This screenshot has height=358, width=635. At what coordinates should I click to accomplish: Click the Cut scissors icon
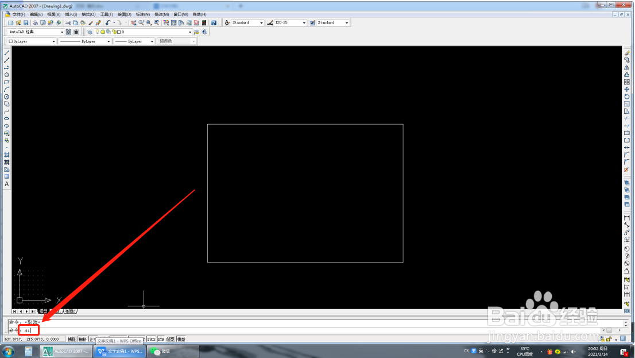point(68,23)
